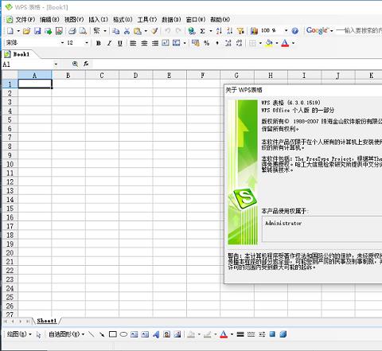Toggle underline formatting
The height and width of the screenshot is (351, 382).
point(120,43)
